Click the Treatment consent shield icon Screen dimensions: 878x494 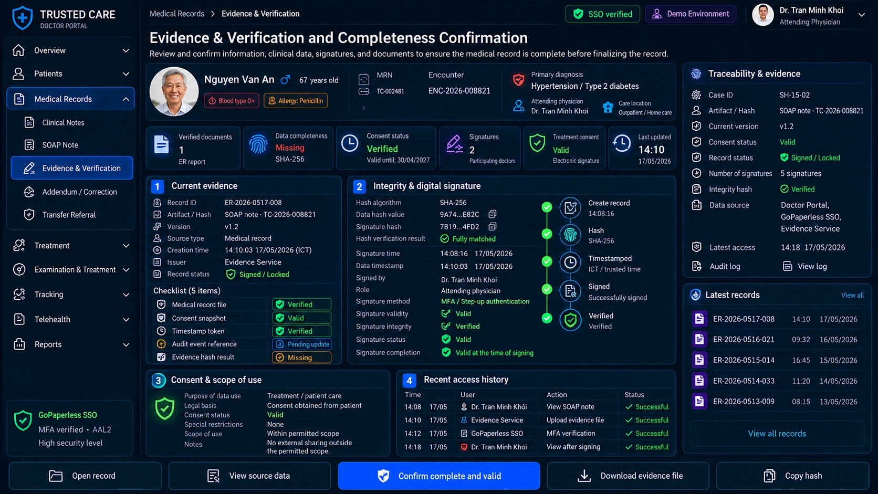537,143
